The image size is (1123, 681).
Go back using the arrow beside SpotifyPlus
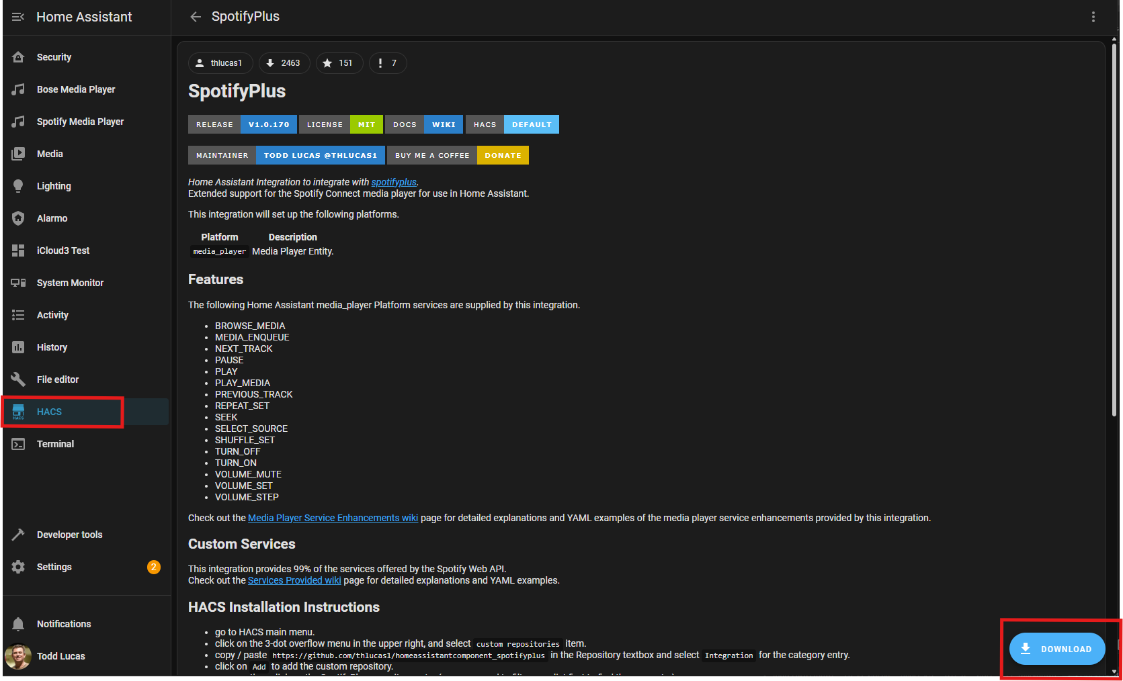tap(196, 17)
